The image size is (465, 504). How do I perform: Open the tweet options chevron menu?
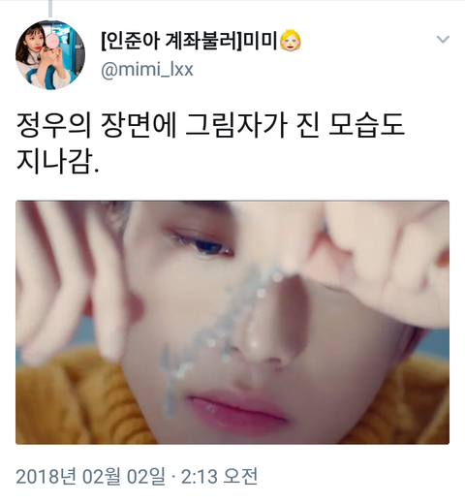click(443, 40)
